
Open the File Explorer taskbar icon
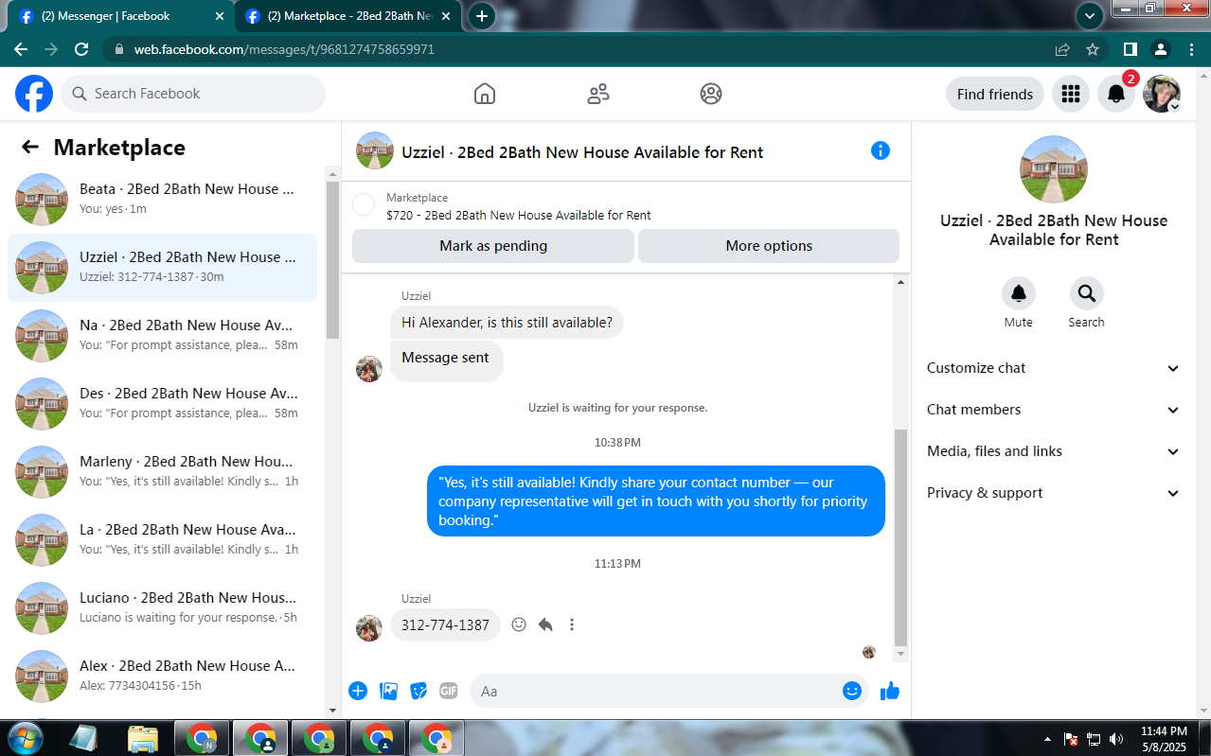click(x=142, y=738)
